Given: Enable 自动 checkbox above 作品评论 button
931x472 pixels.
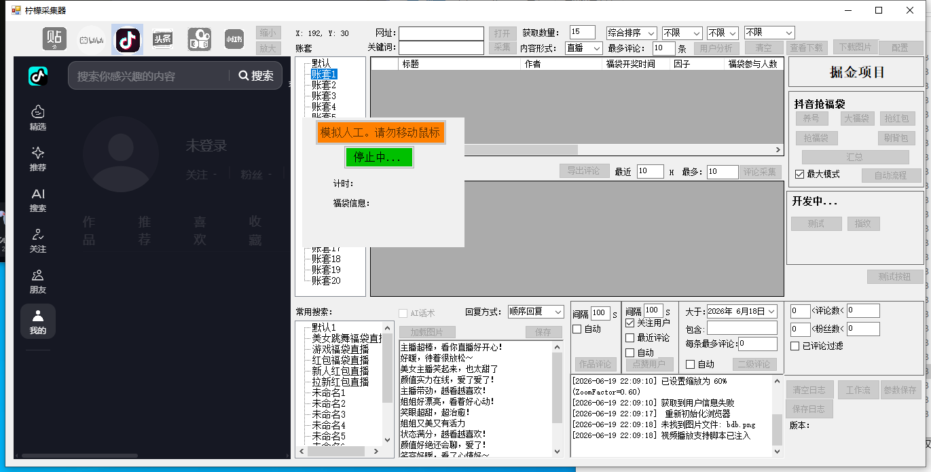Looking at the screenshot, I should 577,329.
